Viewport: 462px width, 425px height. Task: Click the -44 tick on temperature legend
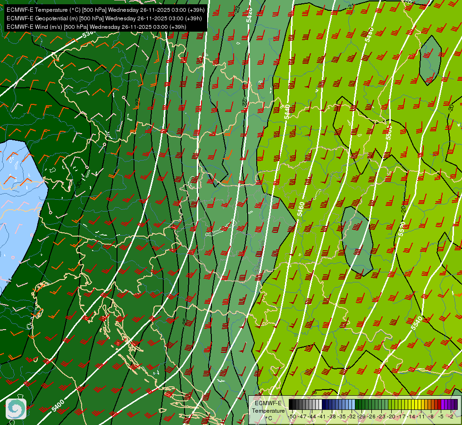point(312,416)
